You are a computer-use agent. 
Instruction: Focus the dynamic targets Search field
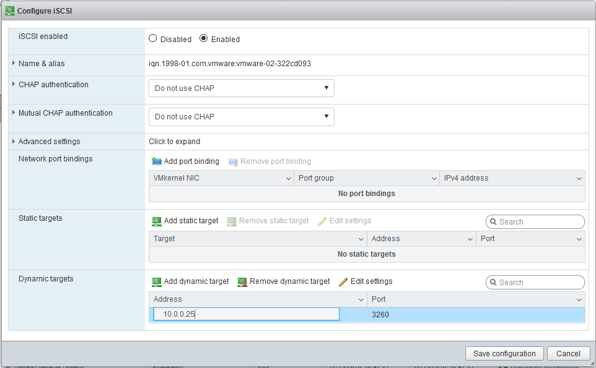(x=535, y=282)
